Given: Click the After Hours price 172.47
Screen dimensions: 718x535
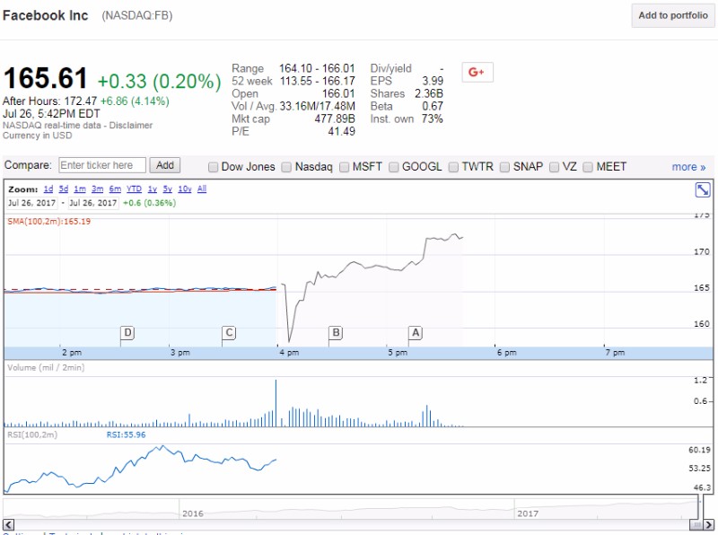Looking at the screenshot, I should click(81, 101).
